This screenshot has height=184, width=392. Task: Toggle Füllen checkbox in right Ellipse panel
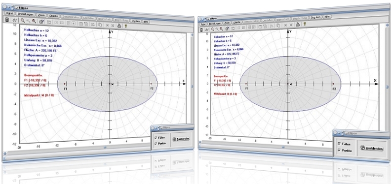339,144
